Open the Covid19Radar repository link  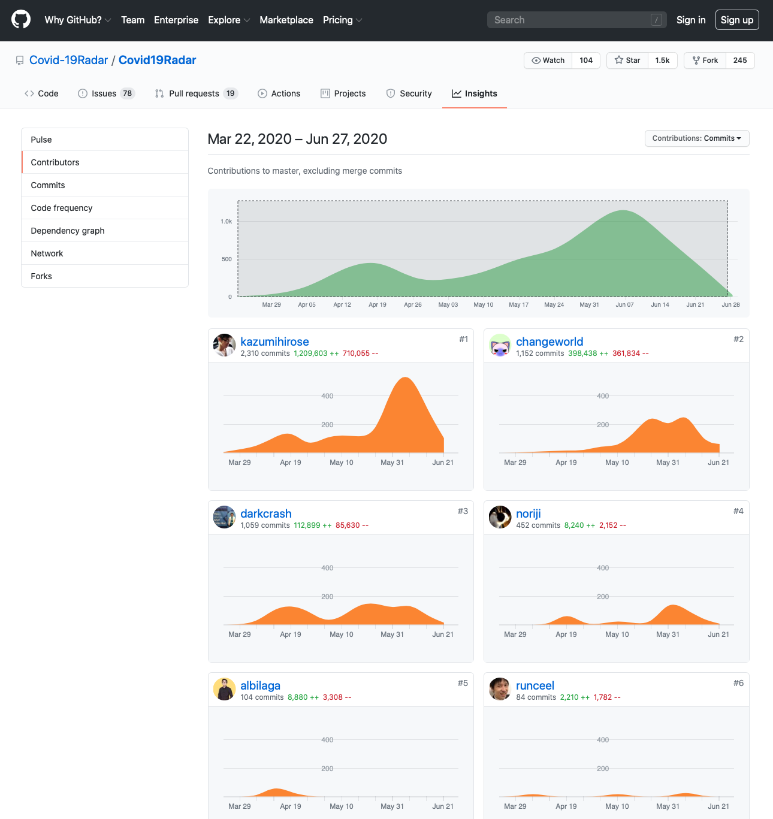click(158, 60)
